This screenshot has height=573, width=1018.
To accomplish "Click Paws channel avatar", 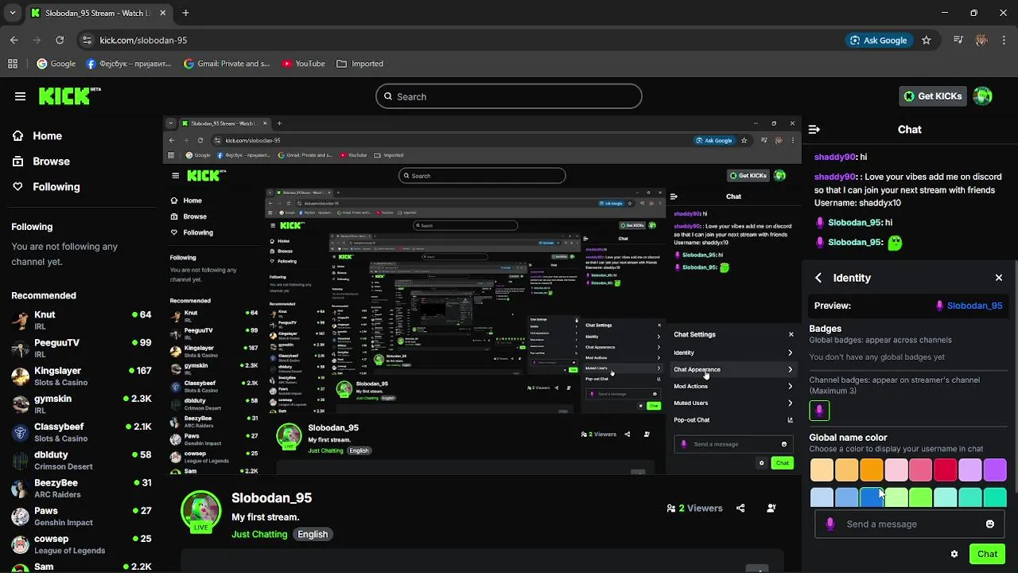I will (21, 516).
